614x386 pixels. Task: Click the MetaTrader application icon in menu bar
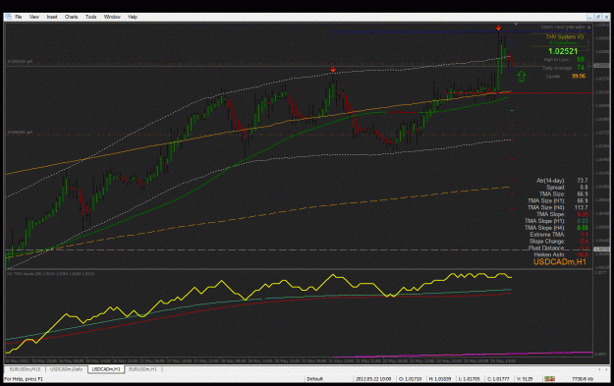click(x=8, y=17)
